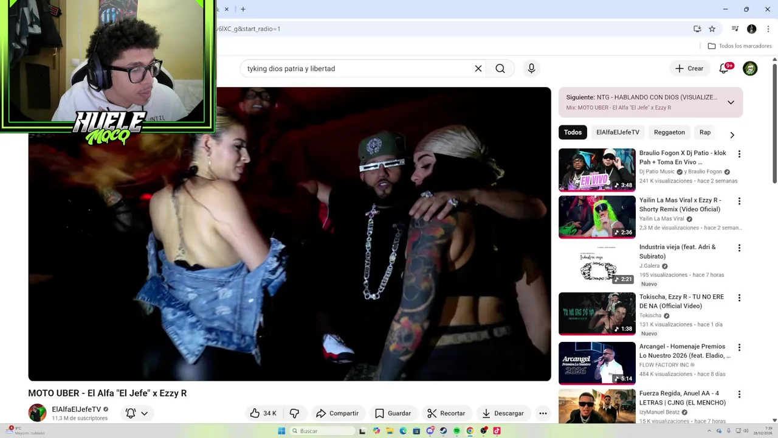This screenshot has width=778, height=438.
Task: Open 'Tokischa, Ezzy R - TU NO ERE' title
Action: (x=681, y=301)
